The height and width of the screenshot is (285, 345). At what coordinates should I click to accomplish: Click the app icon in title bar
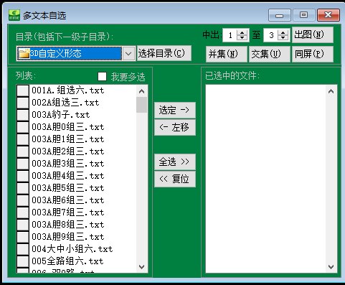(14, 15)
